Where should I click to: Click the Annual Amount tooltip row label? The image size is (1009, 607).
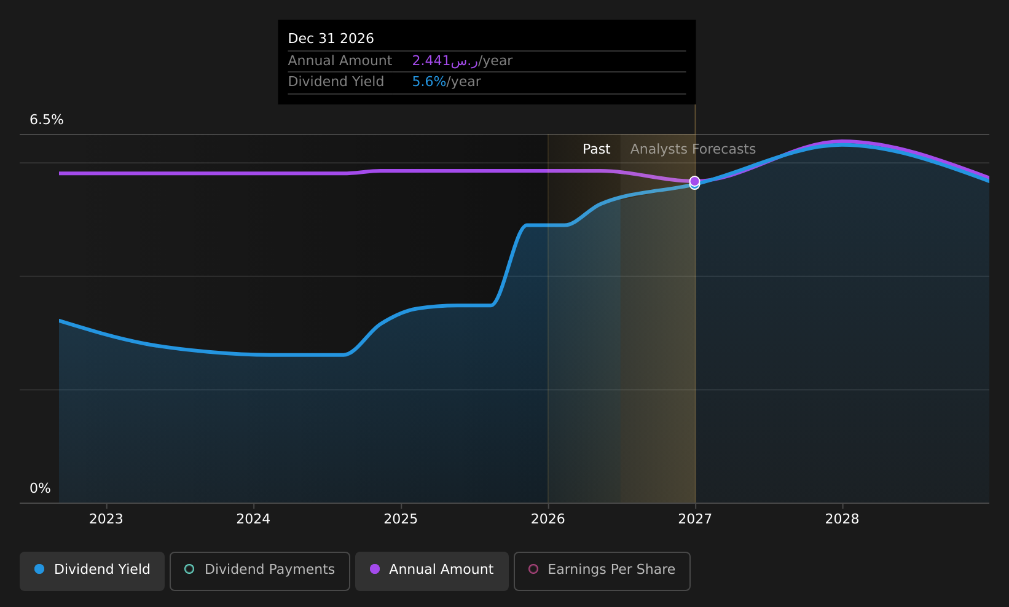click(x=340, y=61)
